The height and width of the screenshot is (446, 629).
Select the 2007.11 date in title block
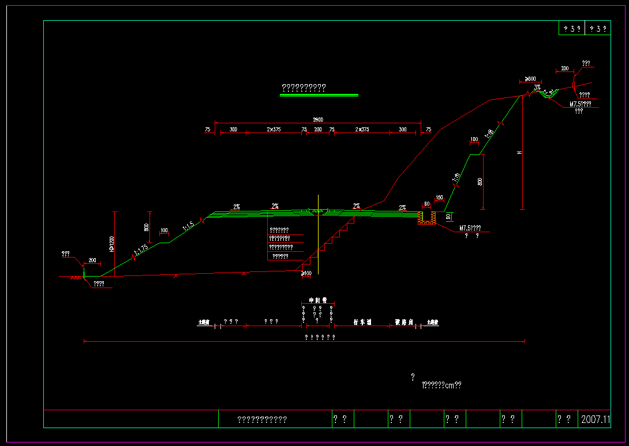coord(595,419)
